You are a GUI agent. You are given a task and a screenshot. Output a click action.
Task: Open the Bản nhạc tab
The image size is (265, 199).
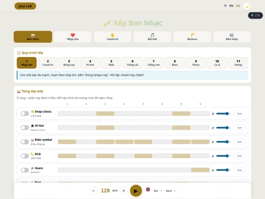point(232,37)
